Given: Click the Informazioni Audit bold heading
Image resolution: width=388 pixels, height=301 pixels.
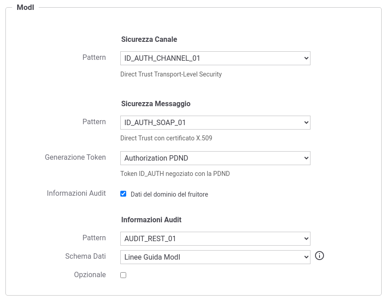Looking at the screenshot, I should pos(151,220).
